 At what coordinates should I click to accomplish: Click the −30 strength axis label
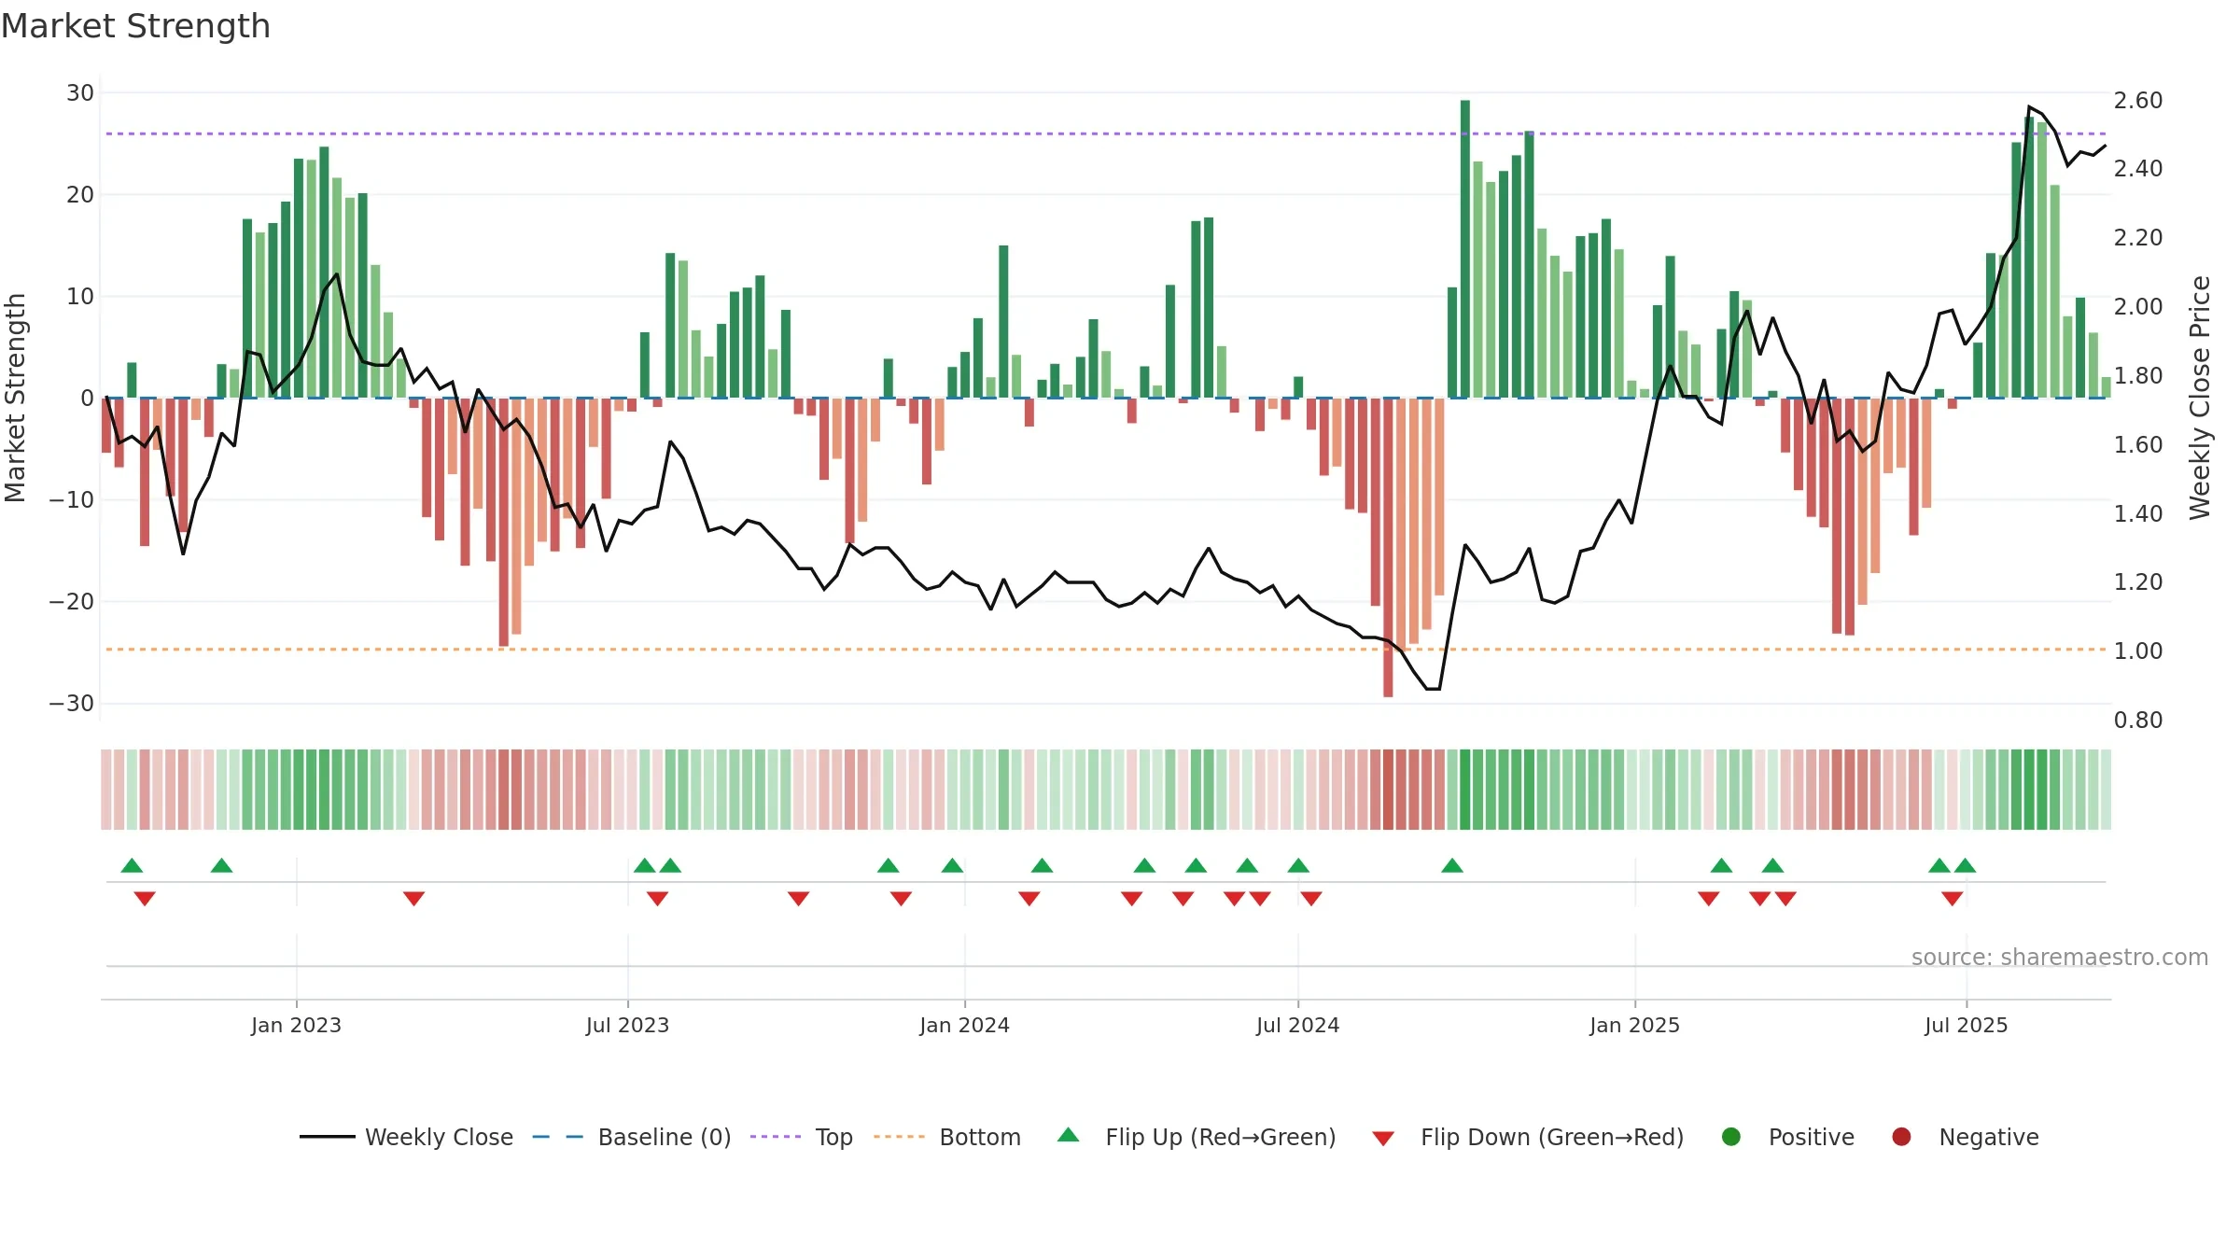click(72, 704)
